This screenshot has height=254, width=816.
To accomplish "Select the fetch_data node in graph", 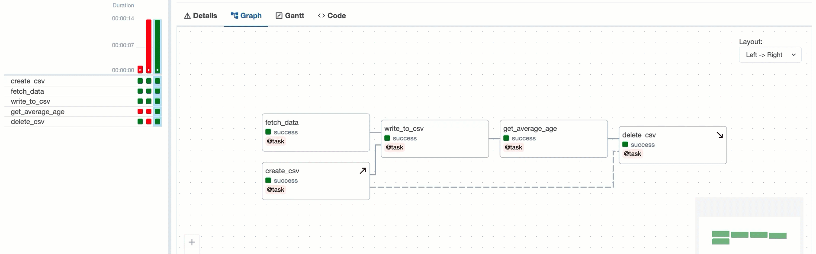I will click(315, 132).
